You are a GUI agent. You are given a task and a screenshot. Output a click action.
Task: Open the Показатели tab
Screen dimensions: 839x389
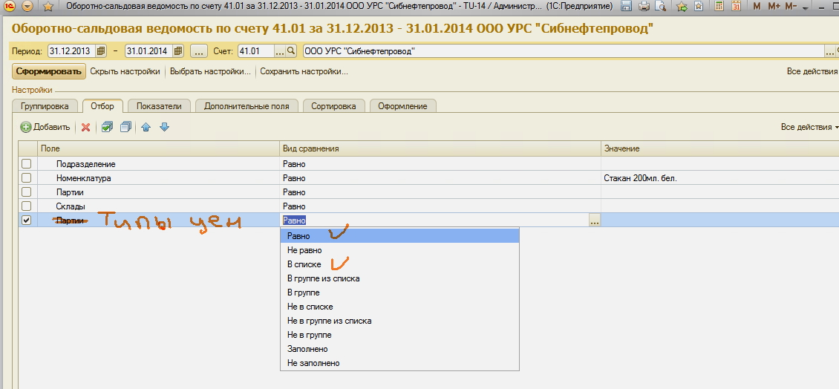tap(159, 106)
